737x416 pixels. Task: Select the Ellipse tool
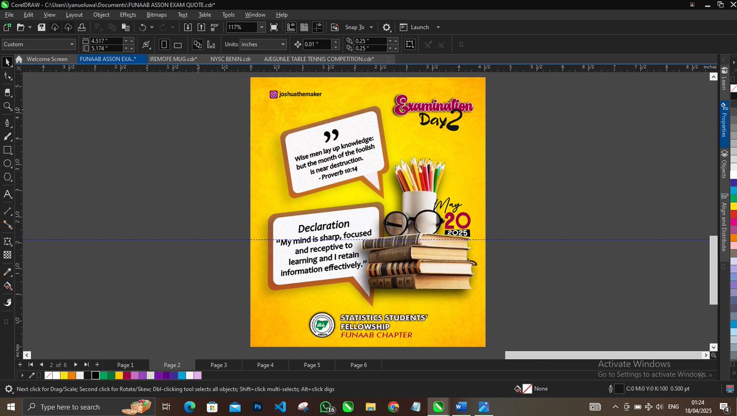tap(7, 163)
